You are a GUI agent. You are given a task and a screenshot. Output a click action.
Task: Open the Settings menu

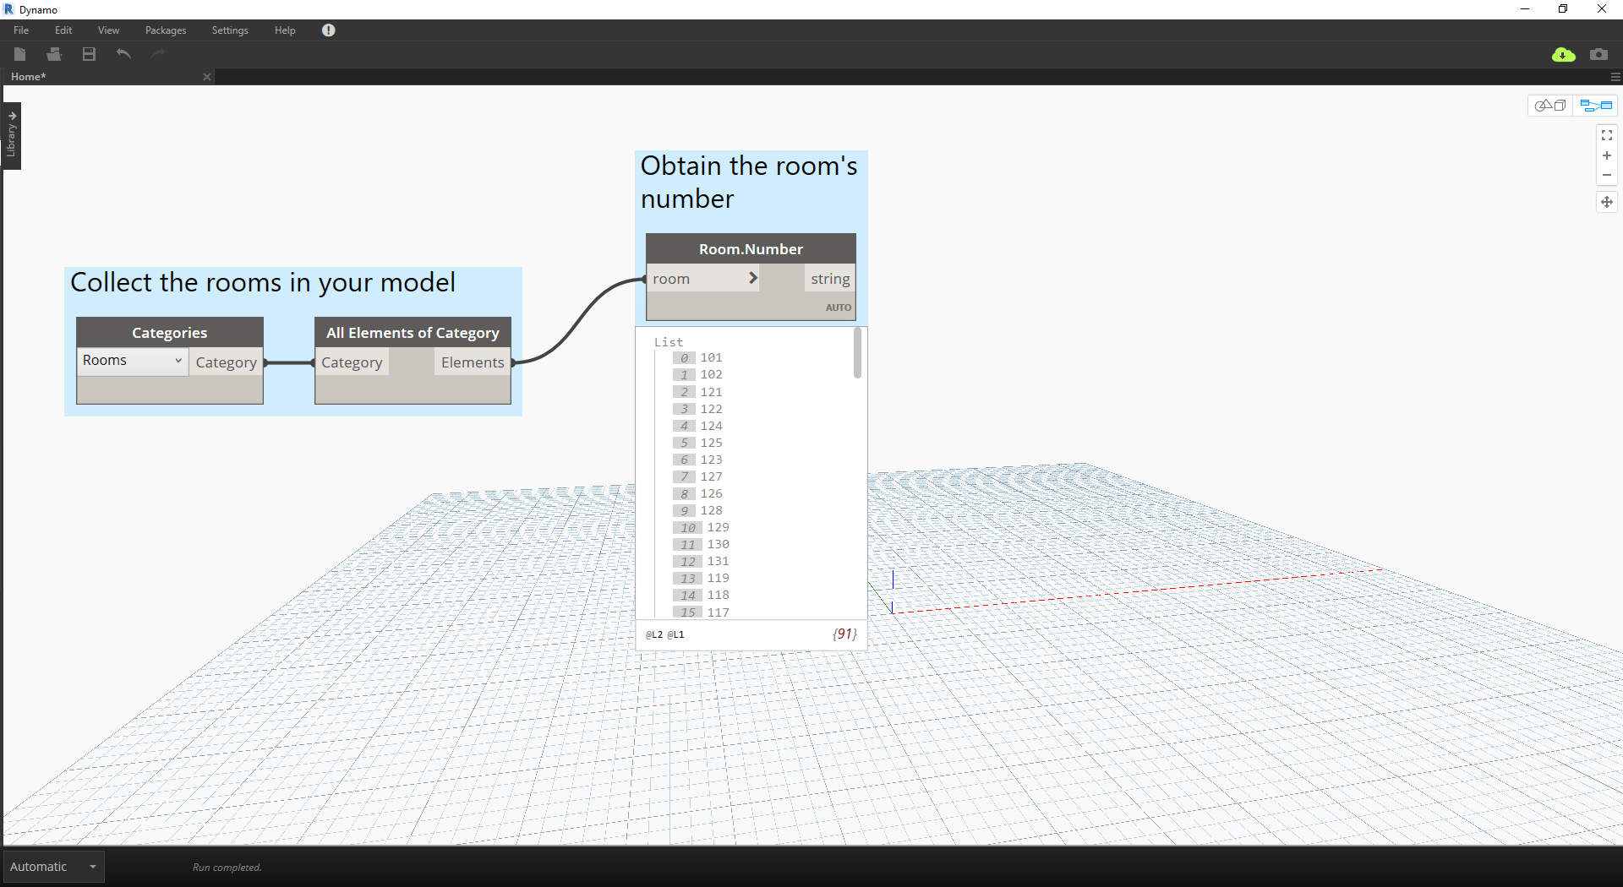click(230, 30)
